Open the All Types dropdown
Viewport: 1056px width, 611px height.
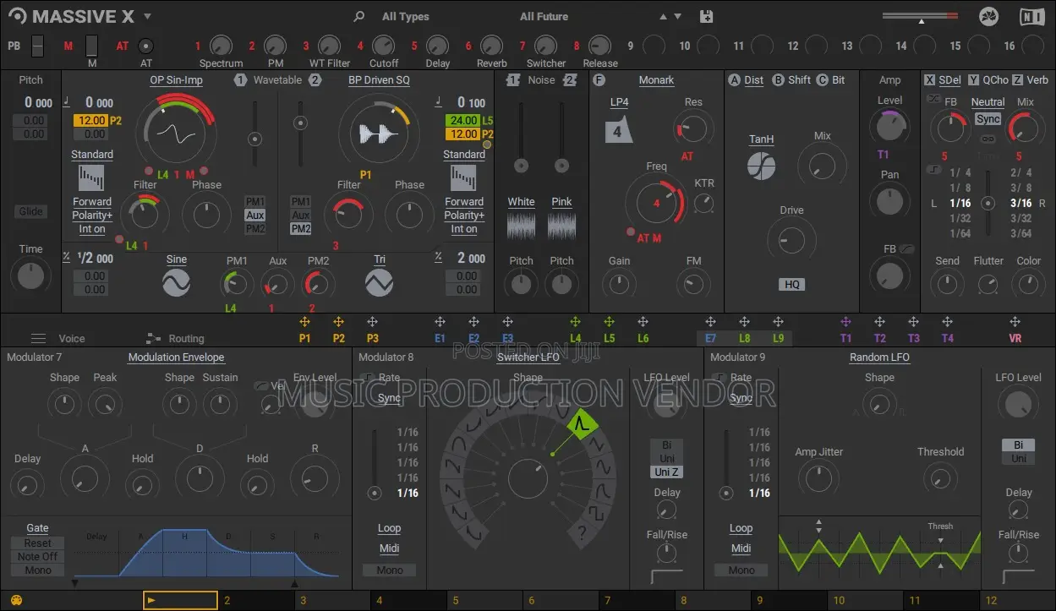click(x=404, y=16)
